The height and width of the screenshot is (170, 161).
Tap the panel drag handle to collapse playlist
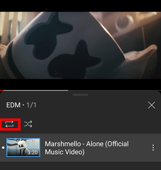coord(80,95)
